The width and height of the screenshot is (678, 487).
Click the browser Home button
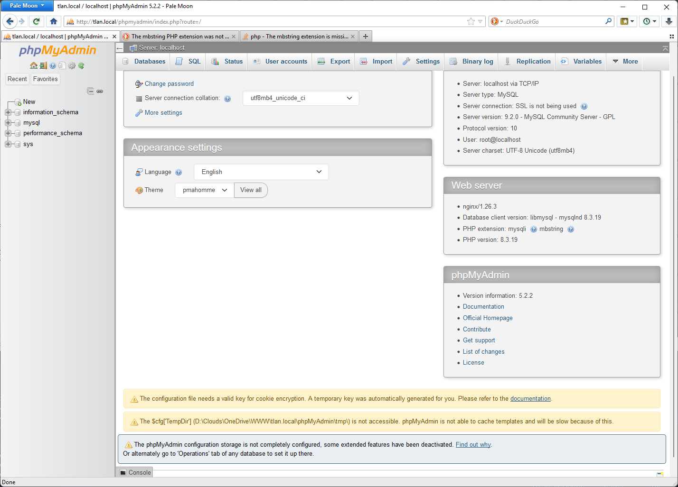pyautogui.click(x=53, y=21)
